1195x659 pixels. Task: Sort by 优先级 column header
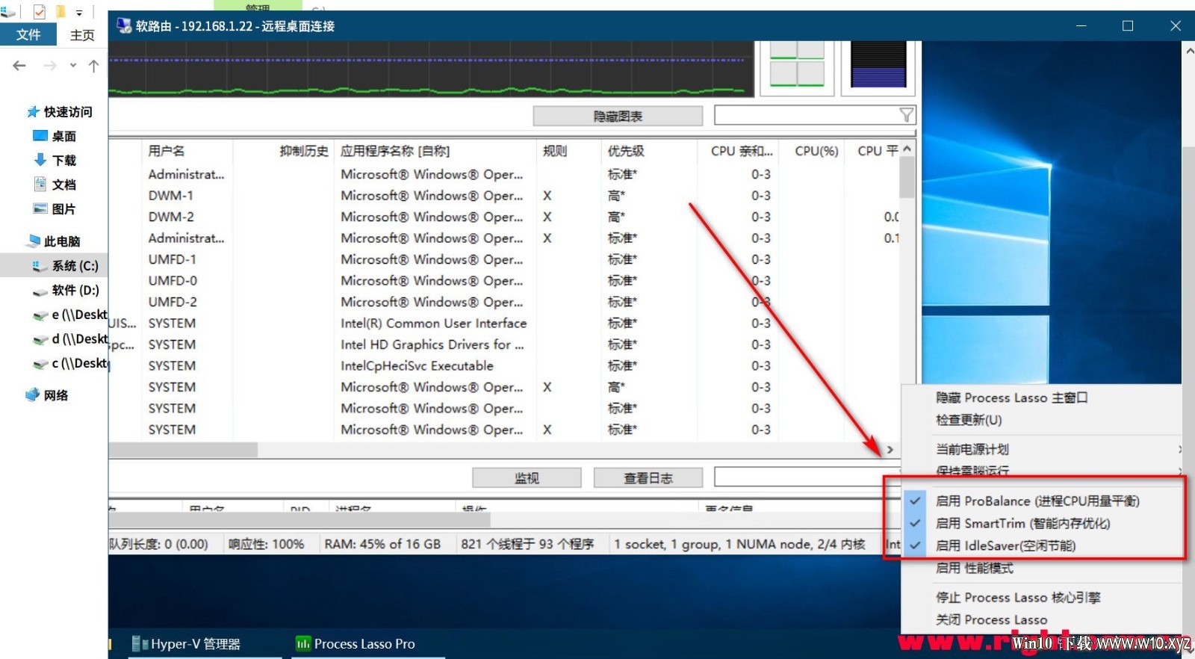648,151
